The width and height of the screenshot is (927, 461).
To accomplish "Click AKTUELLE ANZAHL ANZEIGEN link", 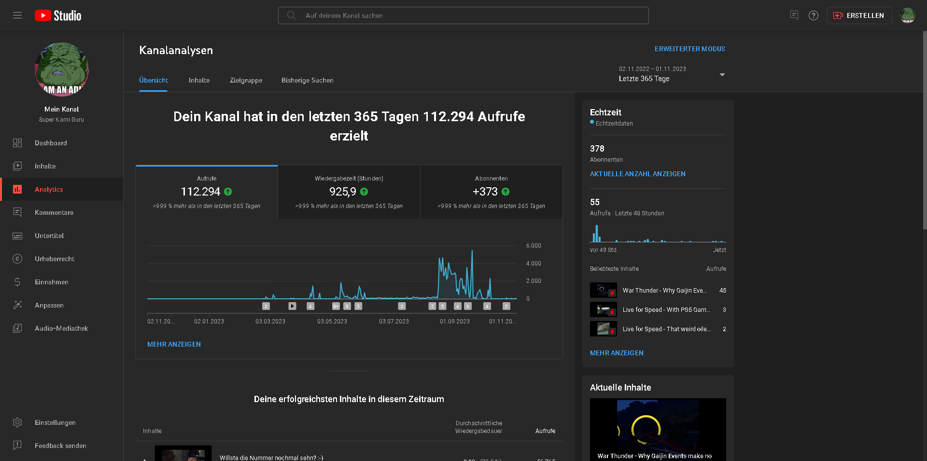I will [x=637, y=174].
